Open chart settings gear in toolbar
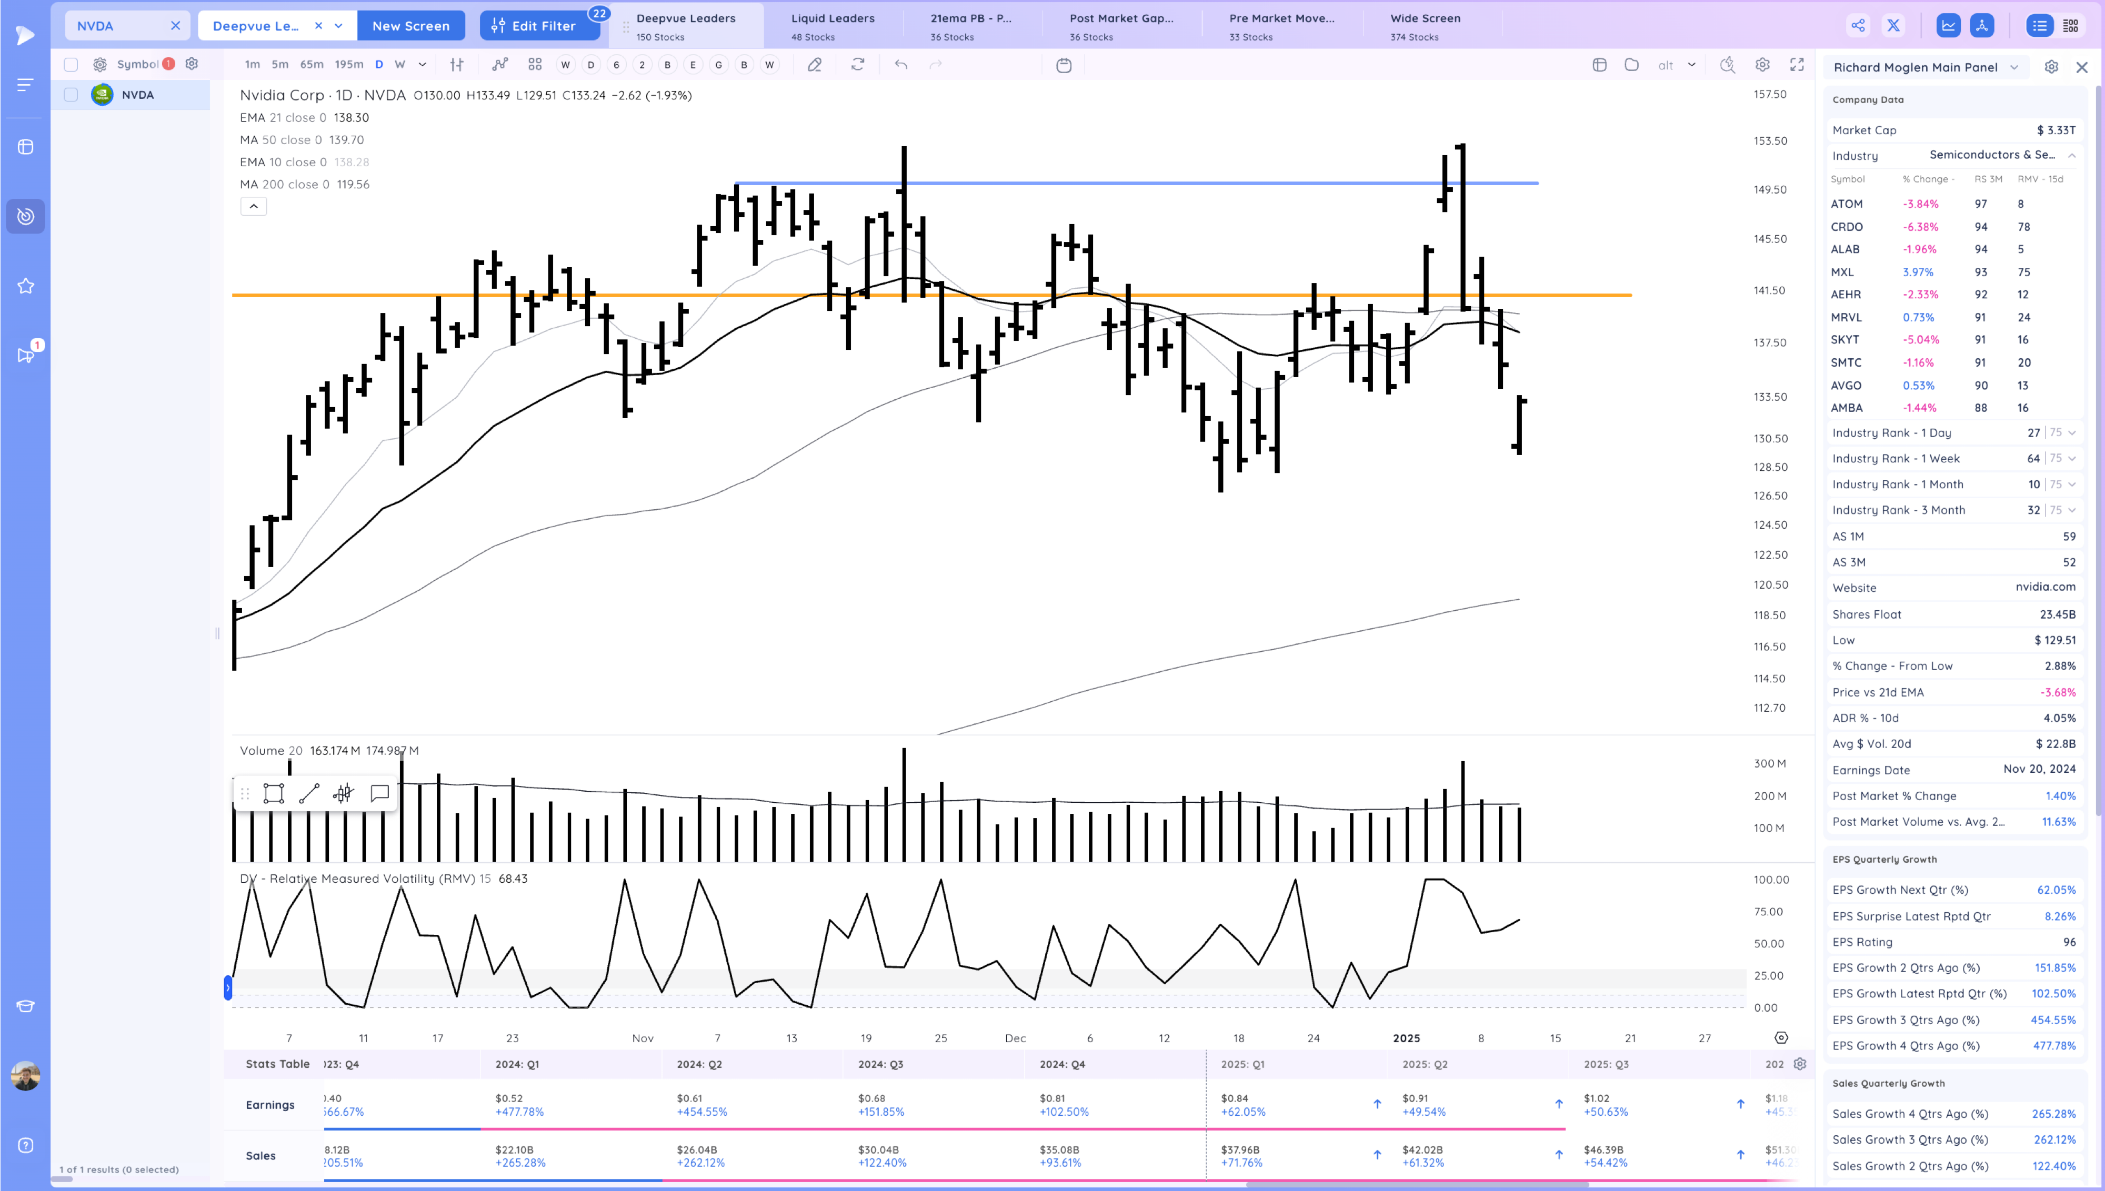Screen dimensions: 2105x1191 tap(1762, 65)
